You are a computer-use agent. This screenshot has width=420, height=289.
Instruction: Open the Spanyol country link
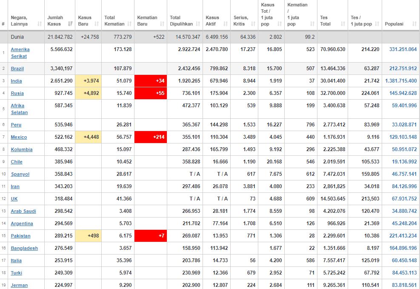[20, 174]
